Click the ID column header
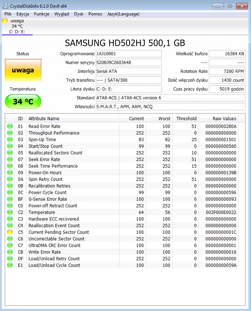The image size is (251, 311). click(x=21, y=119)
